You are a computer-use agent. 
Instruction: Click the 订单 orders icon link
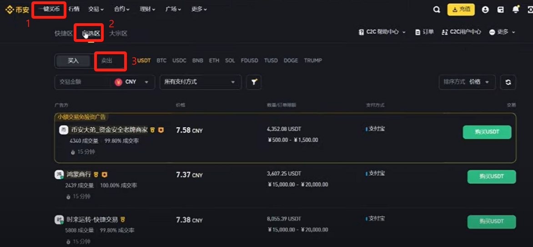[425, 32]
